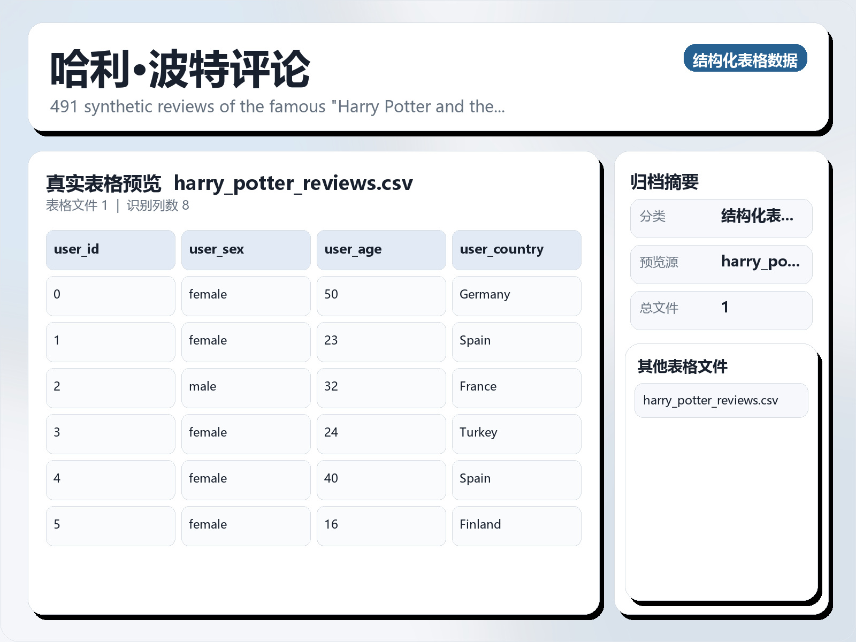
Task: Click the truncated 预览源 harry_po... value
Action: pyautogui.click(x=760, y=263)
